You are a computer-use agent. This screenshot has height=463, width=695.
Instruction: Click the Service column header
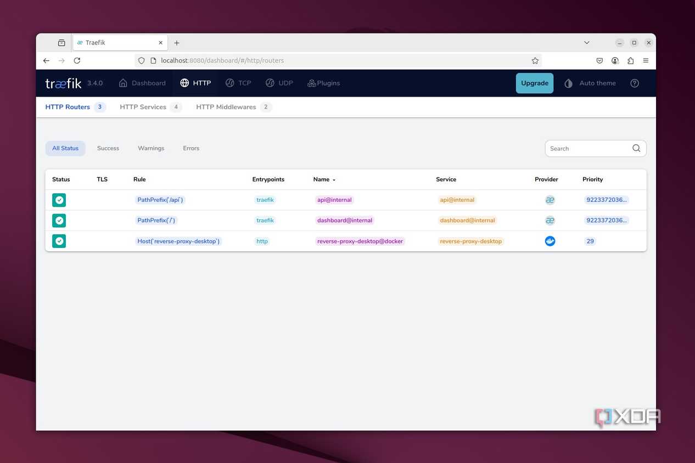[x=446, y=179]
